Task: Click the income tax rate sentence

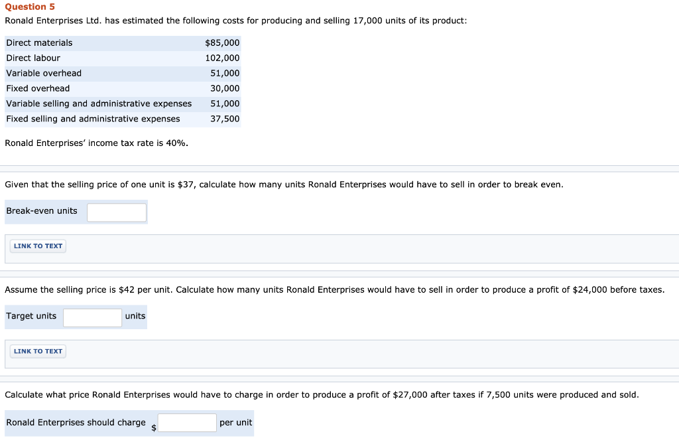Action: tap(97, 143)
